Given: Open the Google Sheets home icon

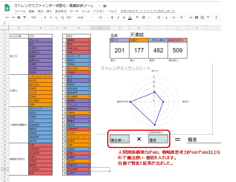Looking at the screenshot, I should pos(7,7).
